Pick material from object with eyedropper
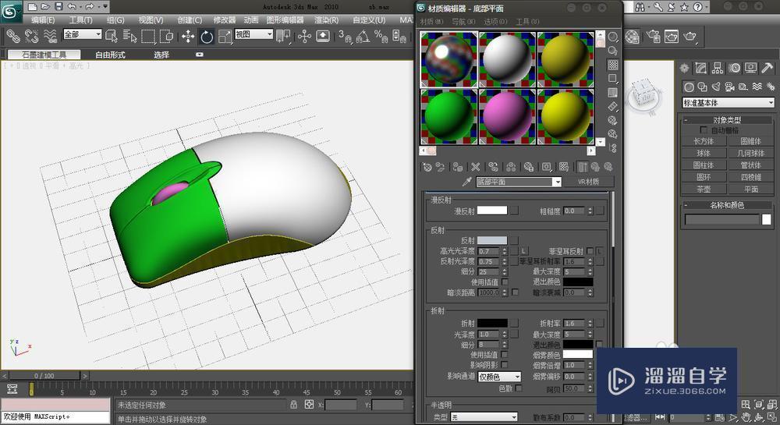The width and height of the screenshot is (780, 425). pyautogui.click(x=466, y=182)
